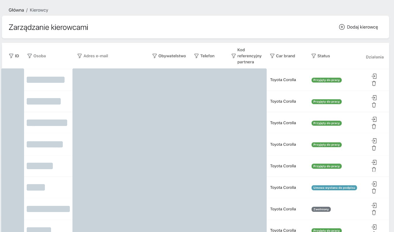Open filter icon for Kod referencyjny partnera
Image resolution: width=394 pixels, height=232 pixels.
(234, 56)
